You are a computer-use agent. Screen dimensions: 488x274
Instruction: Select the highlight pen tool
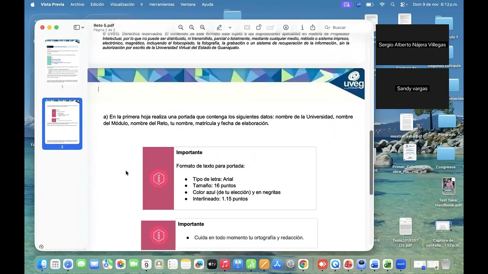coord(219,27)
